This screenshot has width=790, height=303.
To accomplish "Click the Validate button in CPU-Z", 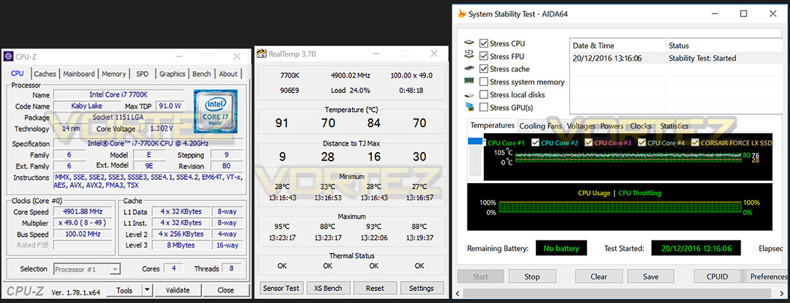I will click(177, 290).
